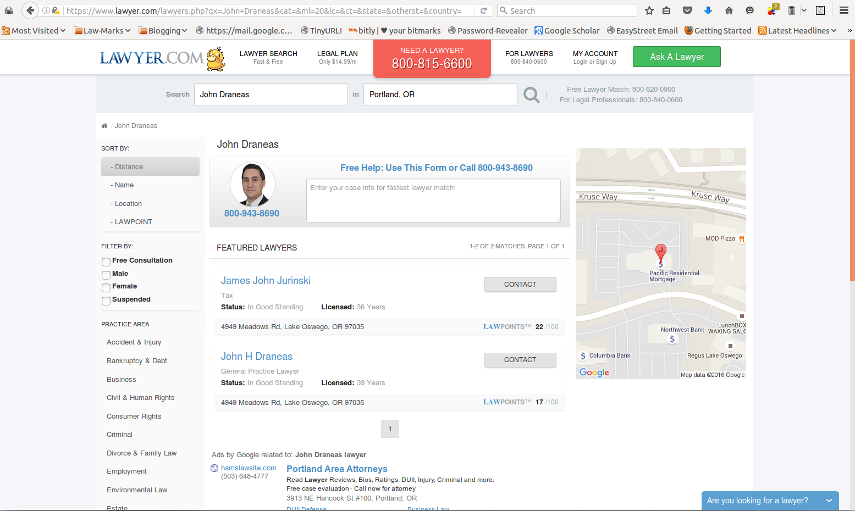This screenshot has height=511, width=855.
Task: Go to the browser home icon
Action: (729, 10)
